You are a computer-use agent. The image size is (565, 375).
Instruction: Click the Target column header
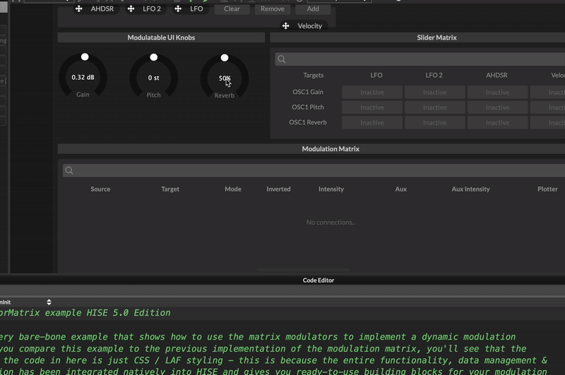[x=170, y=189]
